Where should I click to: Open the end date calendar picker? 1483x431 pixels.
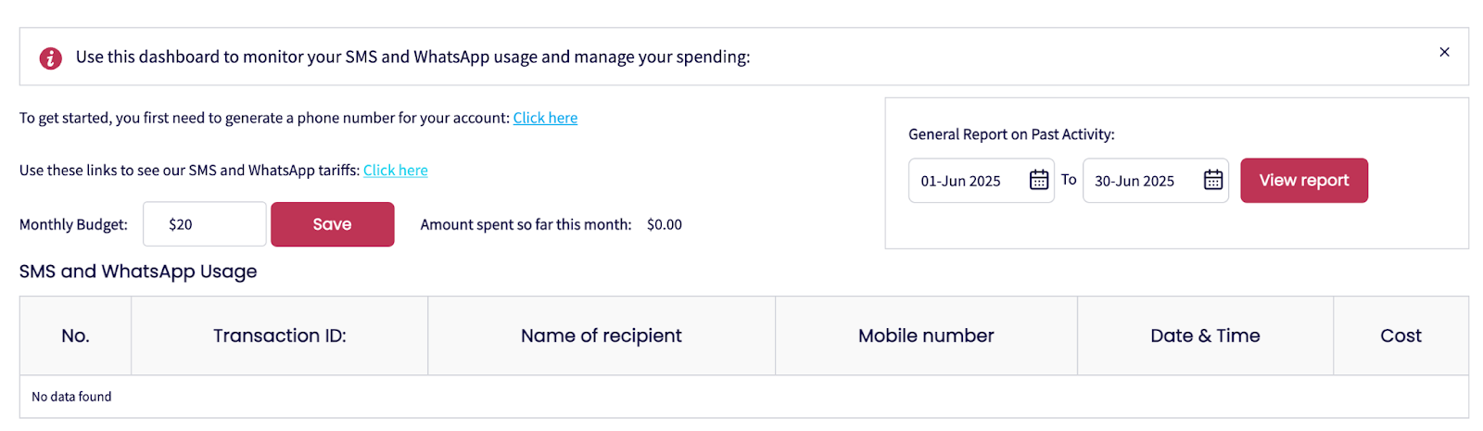pos(1213,180)
